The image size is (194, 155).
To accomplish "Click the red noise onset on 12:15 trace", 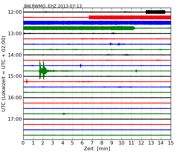I will [x=89, y=17].
